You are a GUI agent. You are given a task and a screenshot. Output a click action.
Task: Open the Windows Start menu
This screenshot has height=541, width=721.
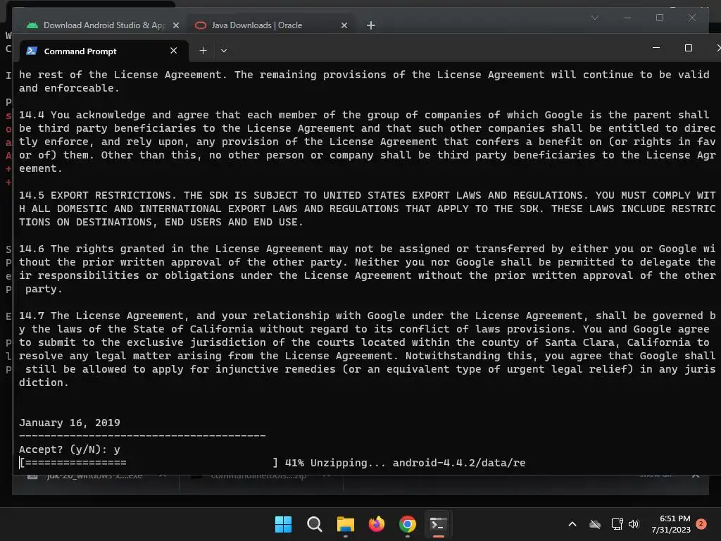283,524
